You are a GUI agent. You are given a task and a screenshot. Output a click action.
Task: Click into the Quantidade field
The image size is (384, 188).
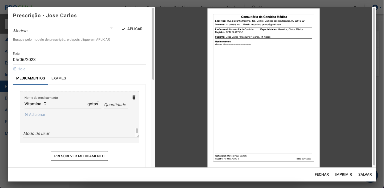coord(116,105)
